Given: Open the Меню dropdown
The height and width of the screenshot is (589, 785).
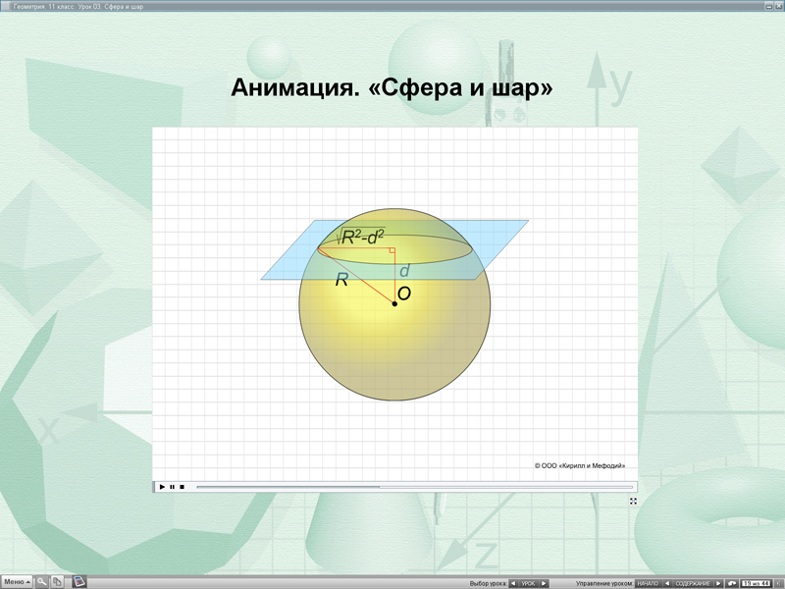Looking at the screenshot, I should [x=17, y=582].
